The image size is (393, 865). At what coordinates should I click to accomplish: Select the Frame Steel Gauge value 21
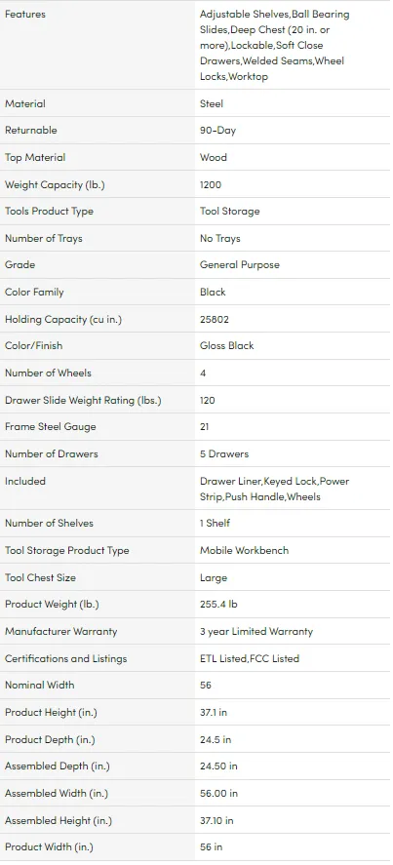point(204,427)
